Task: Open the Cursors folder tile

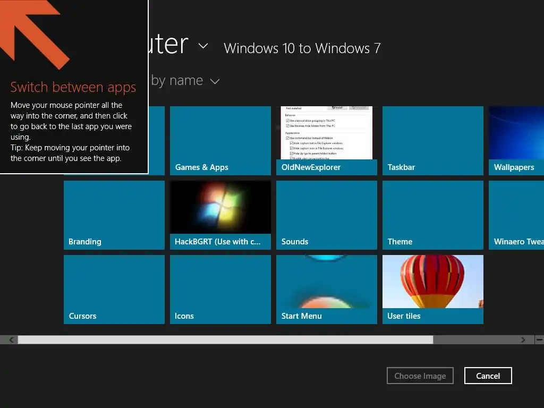Action: (x=114, y=290)
